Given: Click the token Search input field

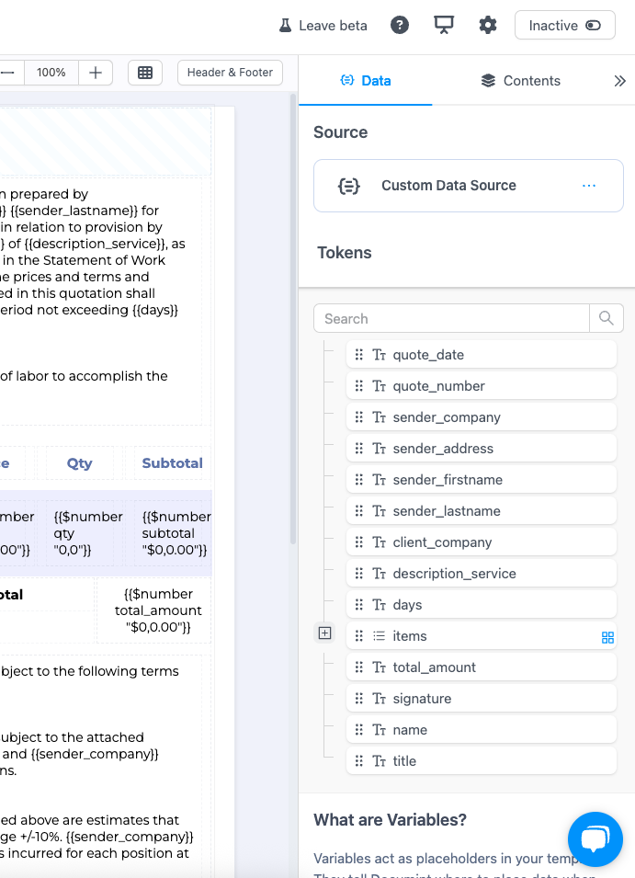Looking at the screenshot, I should click(452, 318).
